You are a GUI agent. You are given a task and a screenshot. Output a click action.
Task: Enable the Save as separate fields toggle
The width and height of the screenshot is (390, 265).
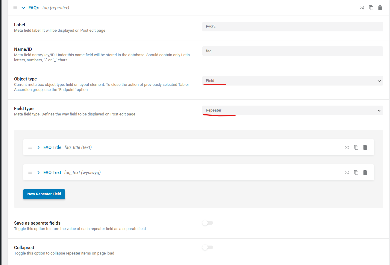pos(207,223)
